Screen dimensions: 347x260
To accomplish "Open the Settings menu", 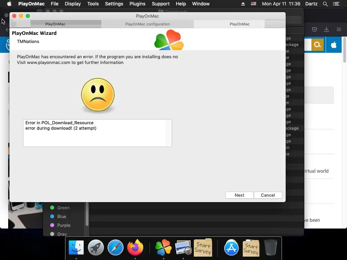I will (114, 4).
